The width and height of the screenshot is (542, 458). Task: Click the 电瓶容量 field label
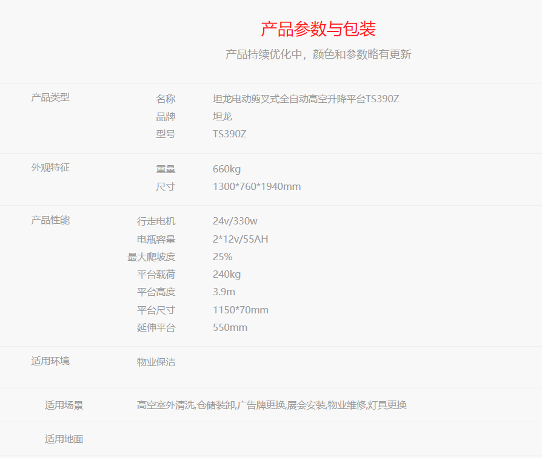(x=156, y=240)
